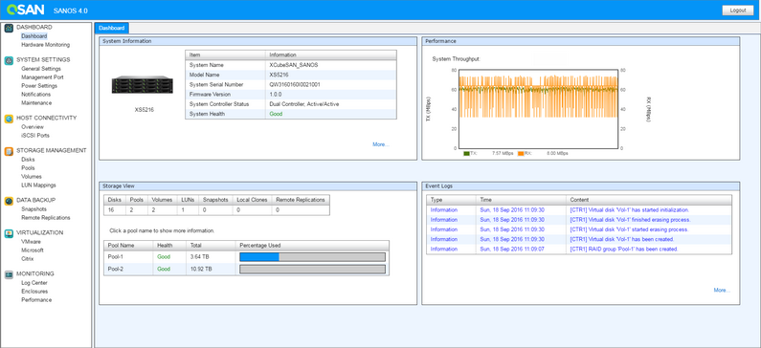Open the iSCSI Ports page
Image resolution: width=761 pixels, height=348 pixels.
tap(35, 135)
